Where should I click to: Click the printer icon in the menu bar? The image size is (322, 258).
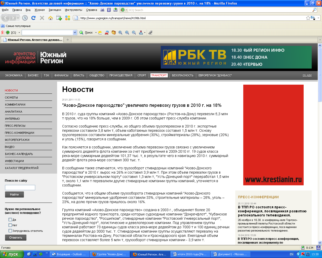click(x=102, y=10)
